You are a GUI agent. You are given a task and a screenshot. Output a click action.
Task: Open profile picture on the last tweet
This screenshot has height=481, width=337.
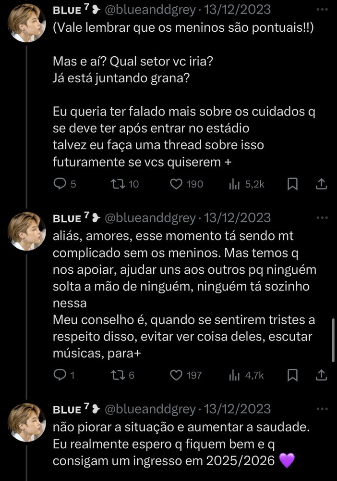26,422
